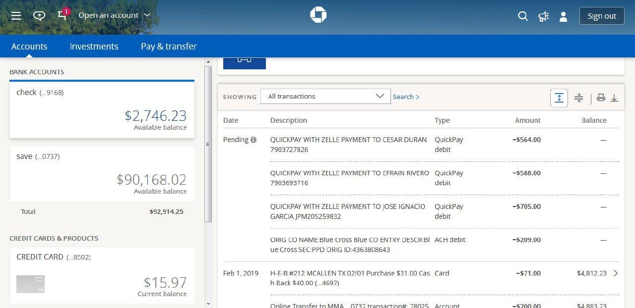
Task: Open the All transactions filter dropdown
Action: click(325, 97)
